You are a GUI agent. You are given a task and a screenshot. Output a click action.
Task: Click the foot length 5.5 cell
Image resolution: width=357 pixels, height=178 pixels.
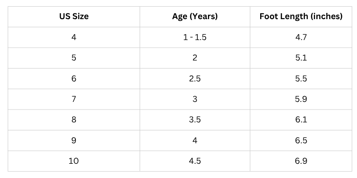click(x=301, y=79)
